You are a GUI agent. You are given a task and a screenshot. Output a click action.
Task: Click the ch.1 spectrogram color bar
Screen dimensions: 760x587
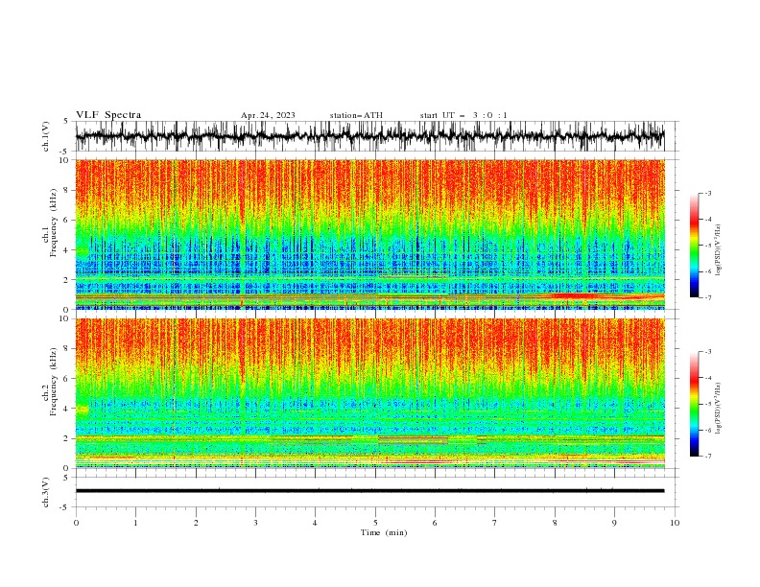(694, 246)
